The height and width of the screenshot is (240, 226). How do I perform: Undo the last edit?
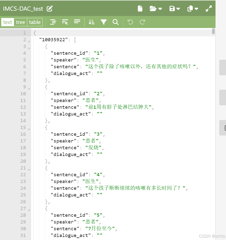point(130,22)
